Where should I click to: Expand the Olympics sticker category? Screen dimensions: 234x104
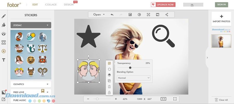(x=31, y=84)
